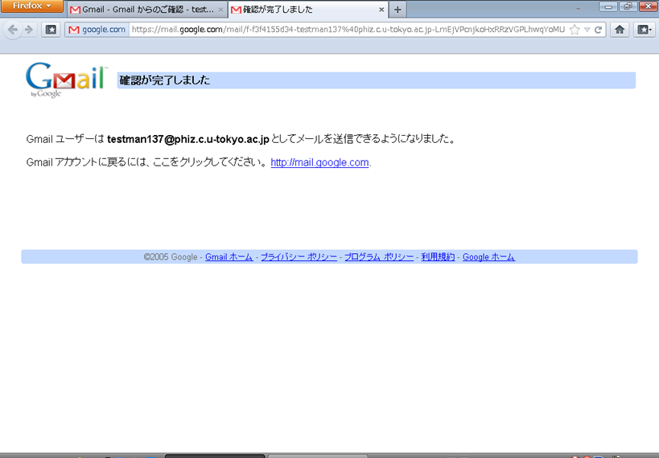Open bookmarks menu button at far right
This screenshot has width=659, height=458.
click(644, 30)
